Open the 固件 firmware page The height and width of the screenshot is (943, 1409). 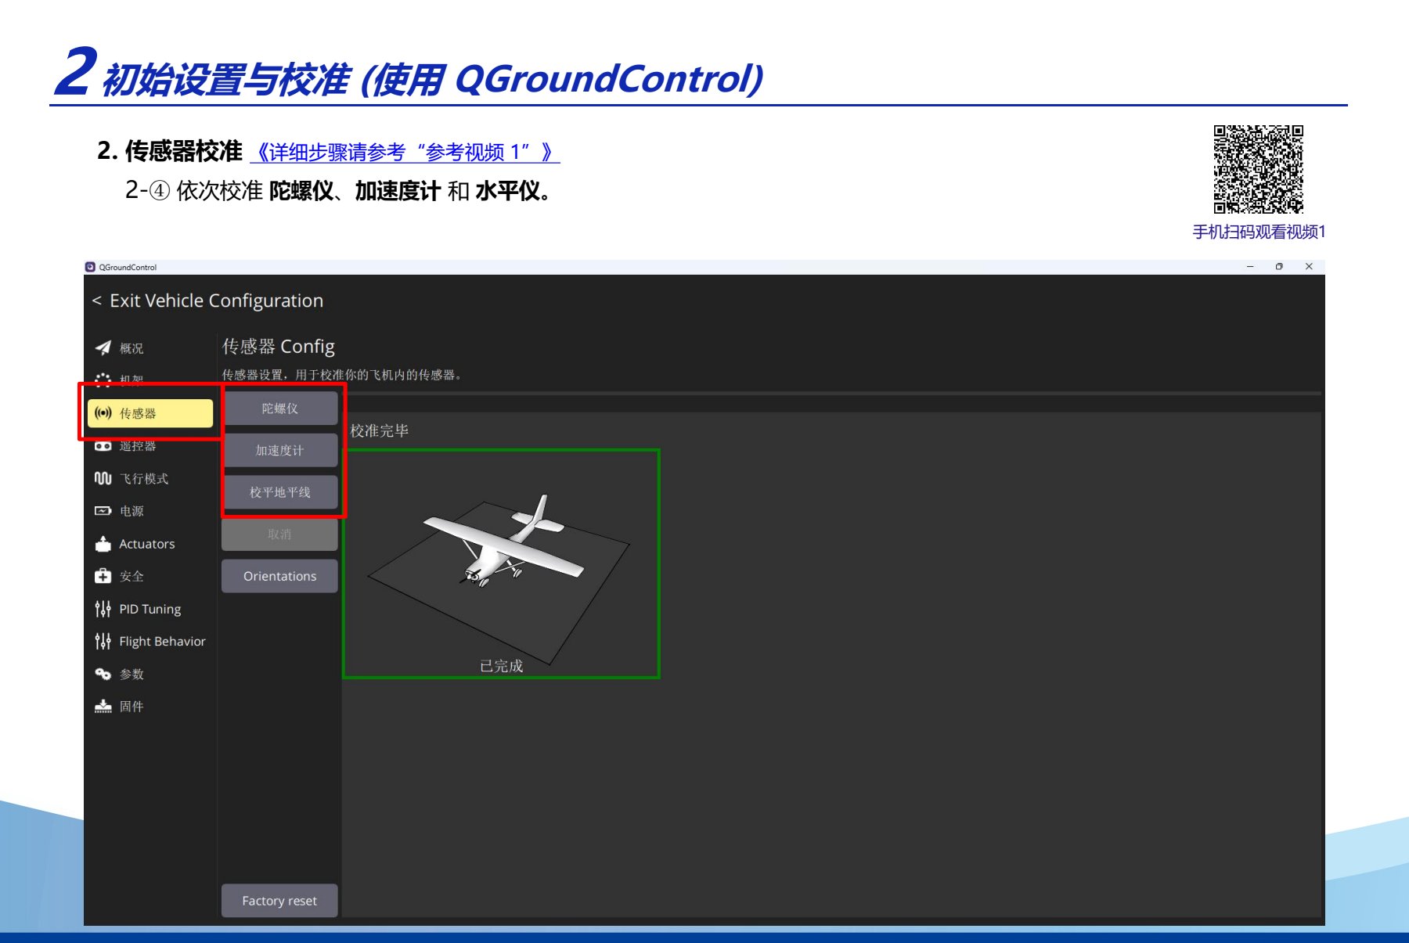pos(150,707)
